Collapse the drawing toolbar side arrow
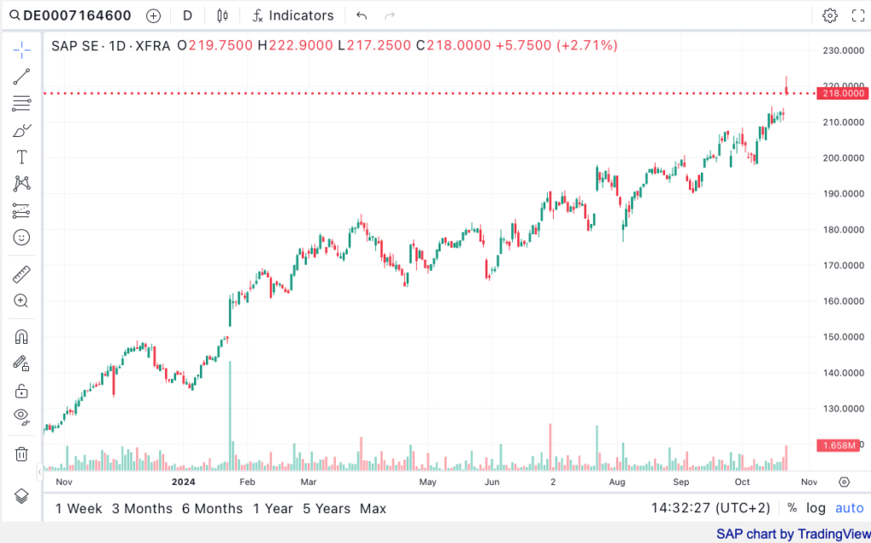 coord(39,472)
